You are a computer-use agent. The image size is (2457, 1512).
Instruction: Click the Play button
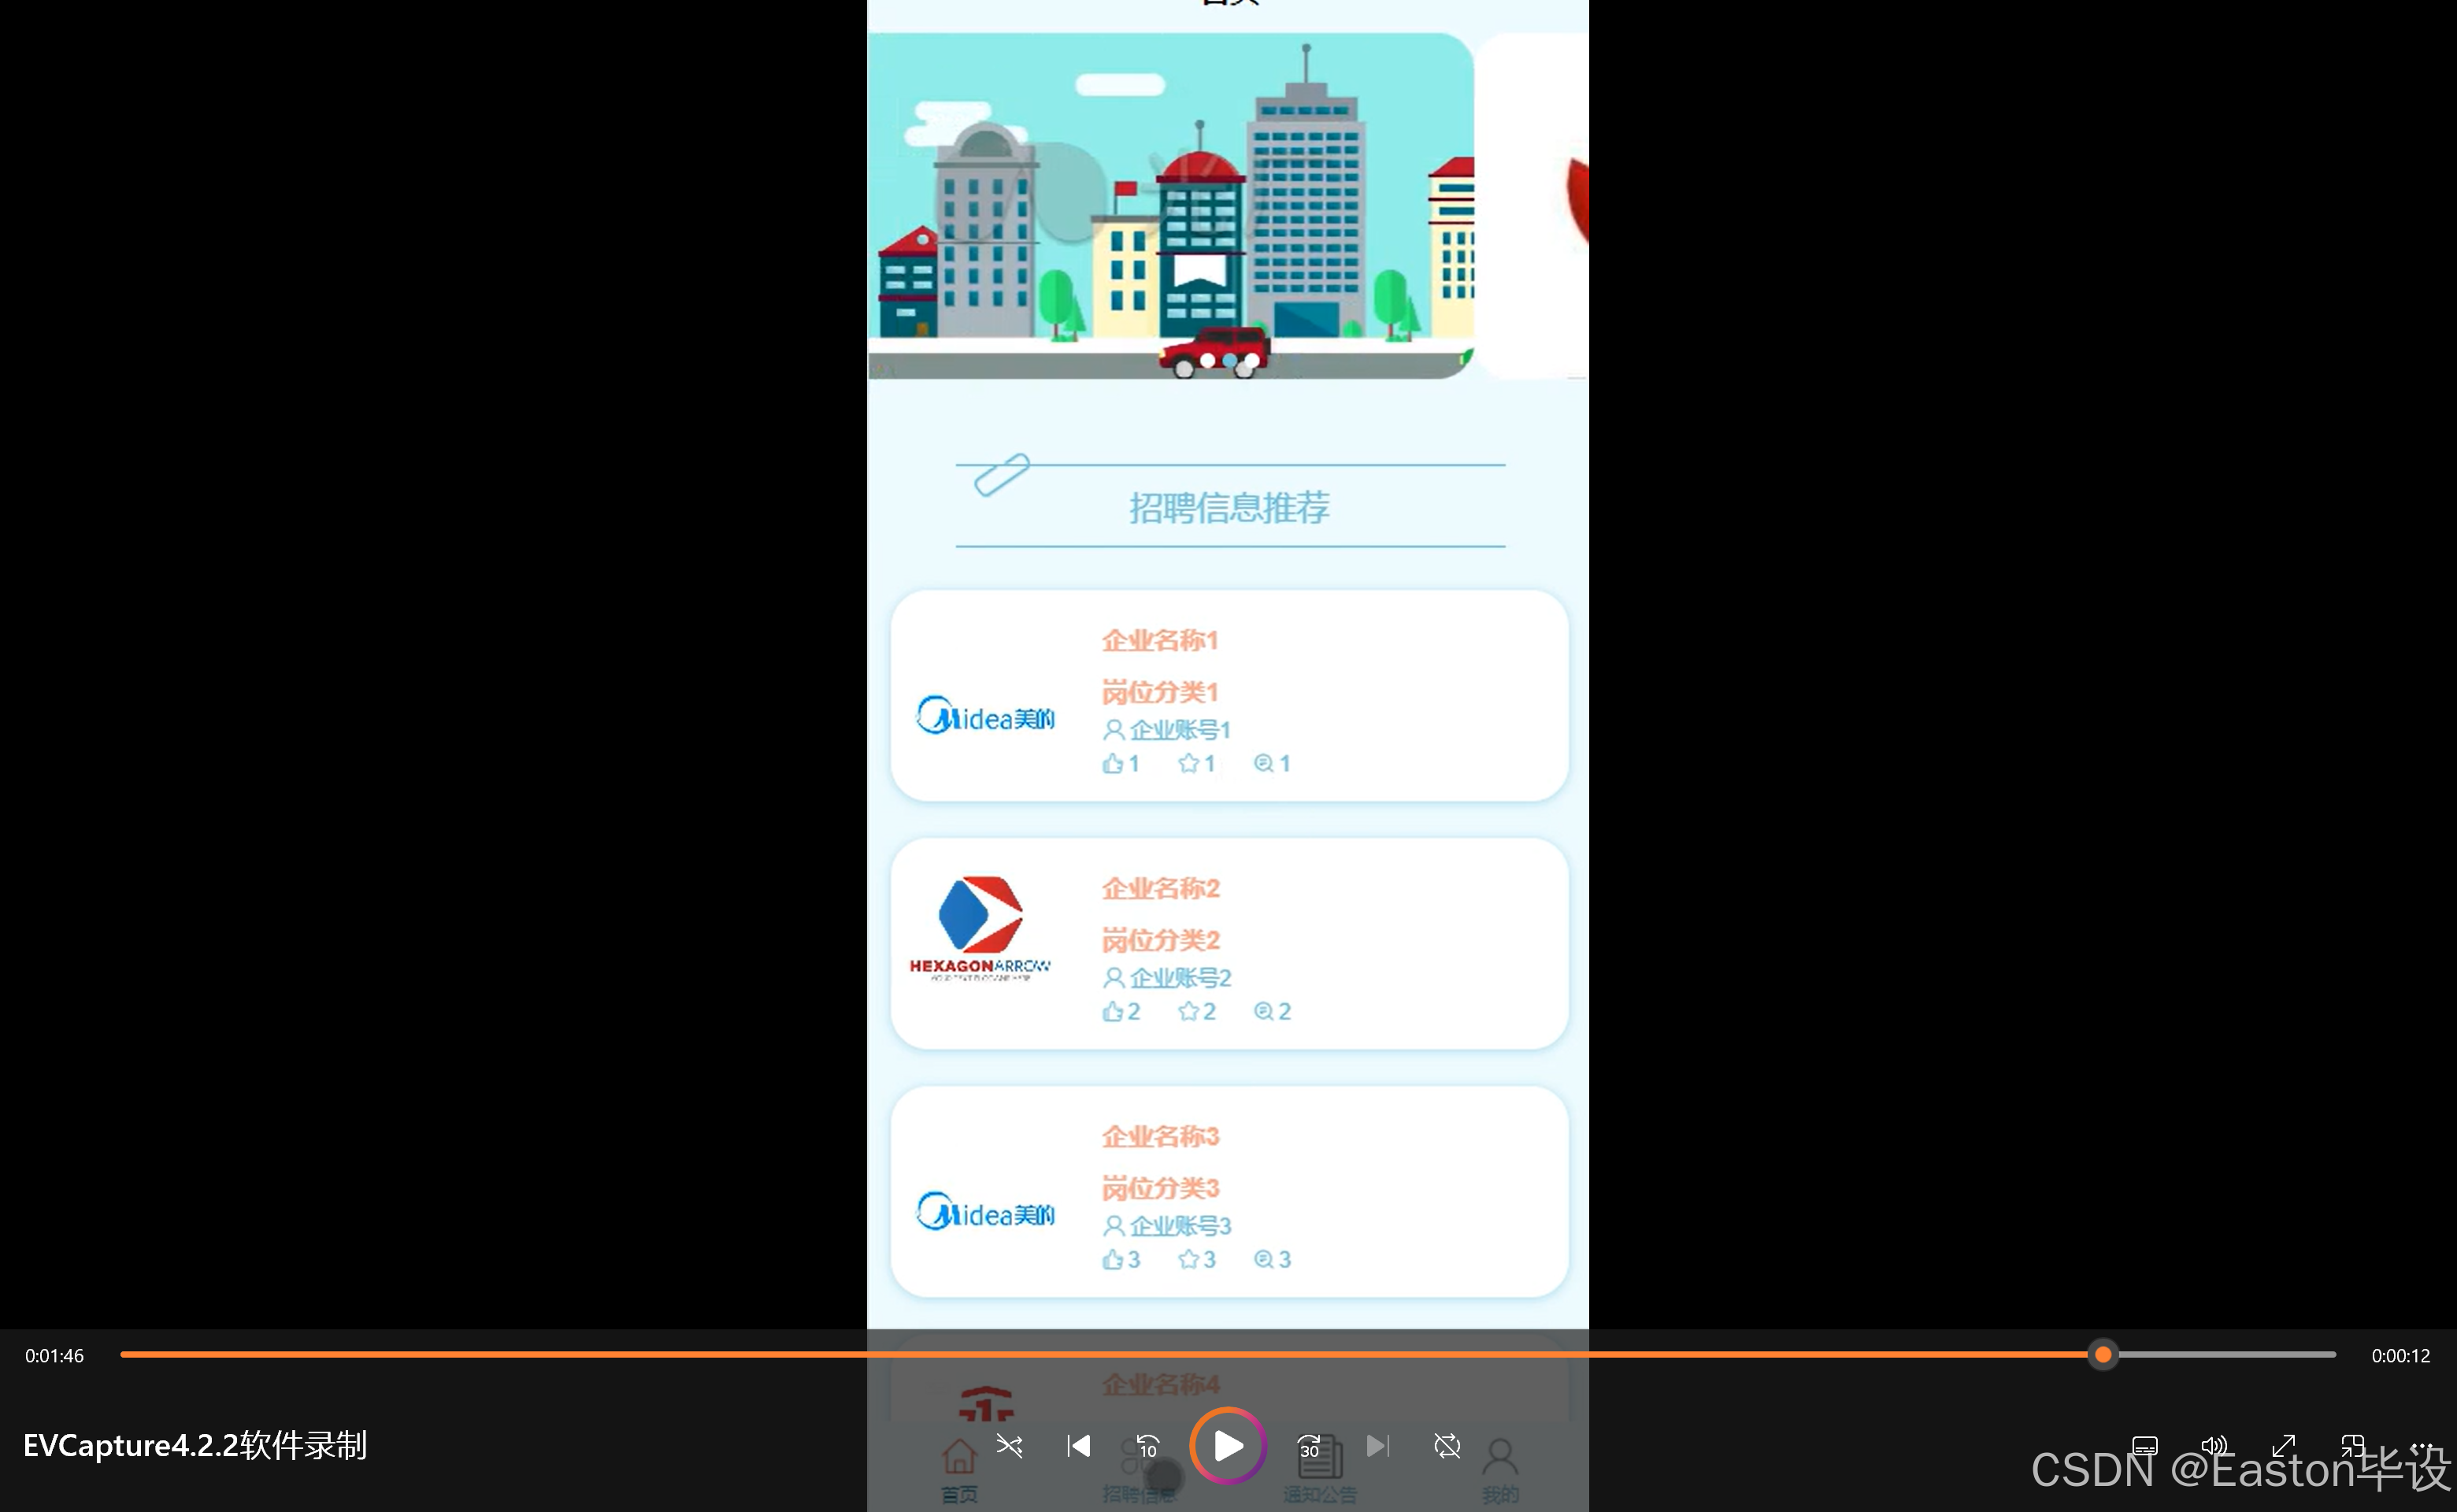pos(1228,1446)
